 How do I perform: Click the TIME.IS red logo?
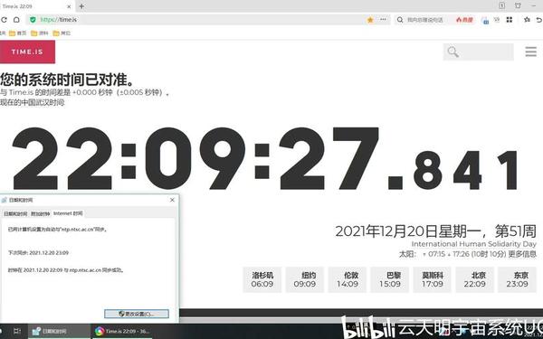point(27,52)
